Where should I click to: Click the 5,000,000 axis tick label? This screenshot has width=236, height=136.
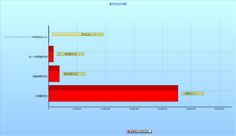coord(77,109)
